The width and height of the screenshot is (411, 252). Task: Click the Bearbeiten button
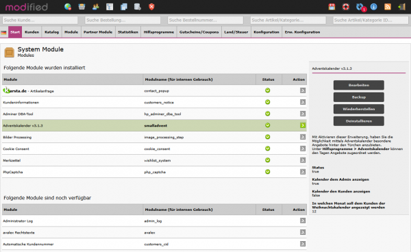(358, 85)
